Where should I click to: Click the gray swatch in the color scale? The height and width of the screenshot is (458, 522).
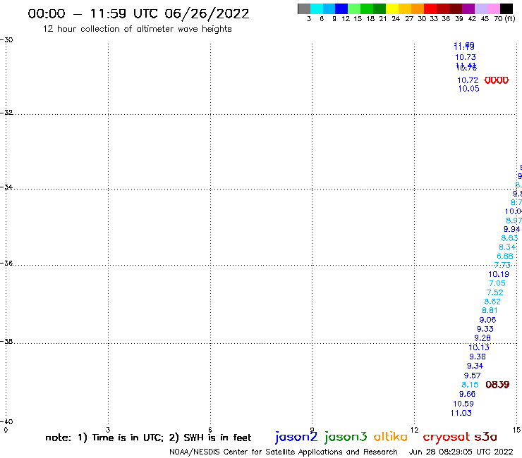click(304, 8)
